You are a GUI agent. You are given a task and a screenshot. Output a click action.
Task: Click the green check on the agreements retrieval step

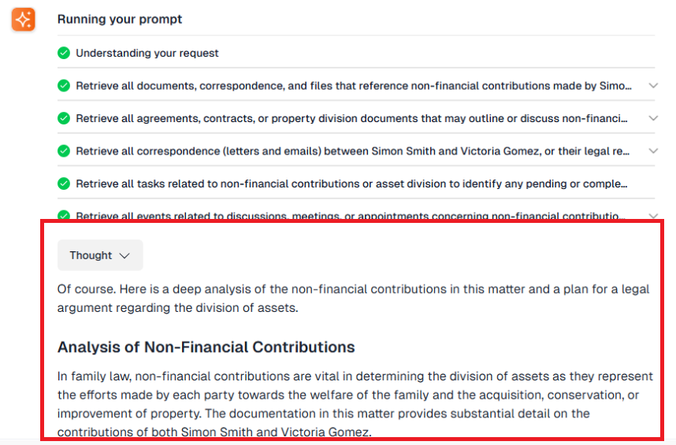64,118
